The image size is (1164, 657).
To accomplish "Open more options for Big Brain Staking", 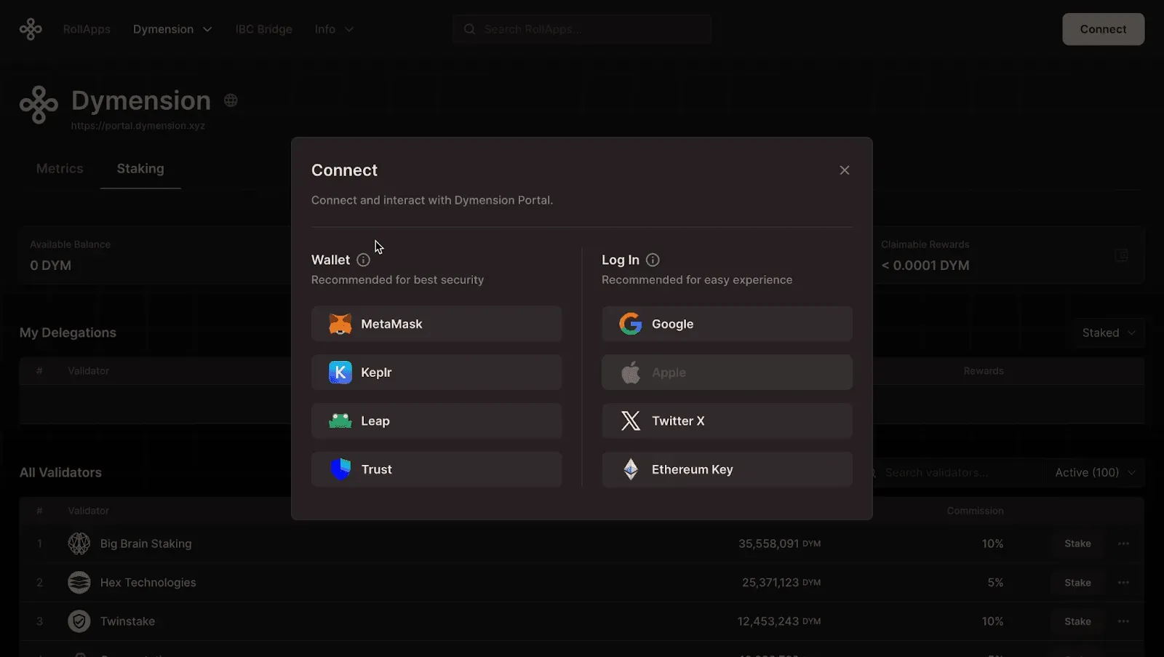I will coord(1123,543).
